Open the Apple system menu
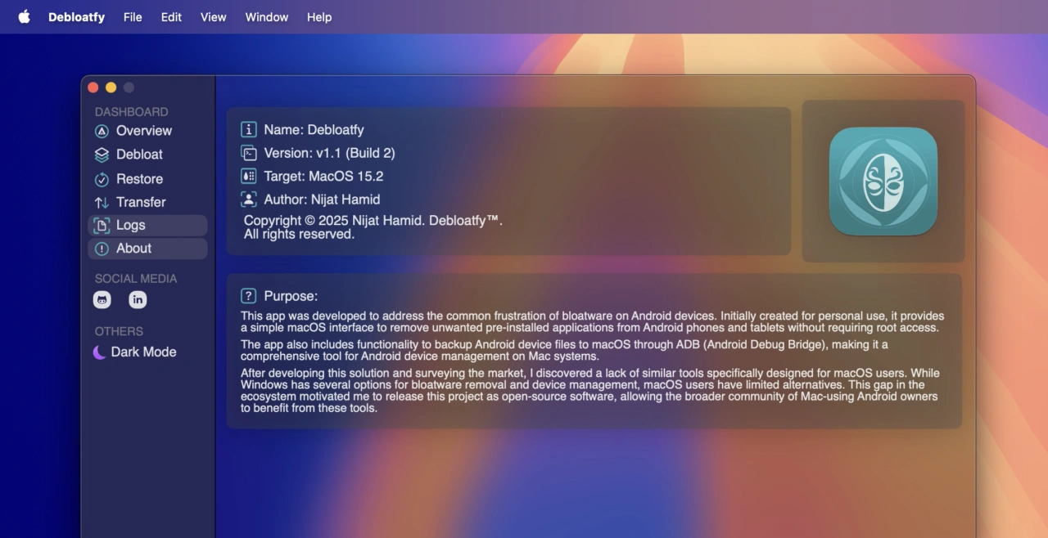 click(x=24, y=17)
